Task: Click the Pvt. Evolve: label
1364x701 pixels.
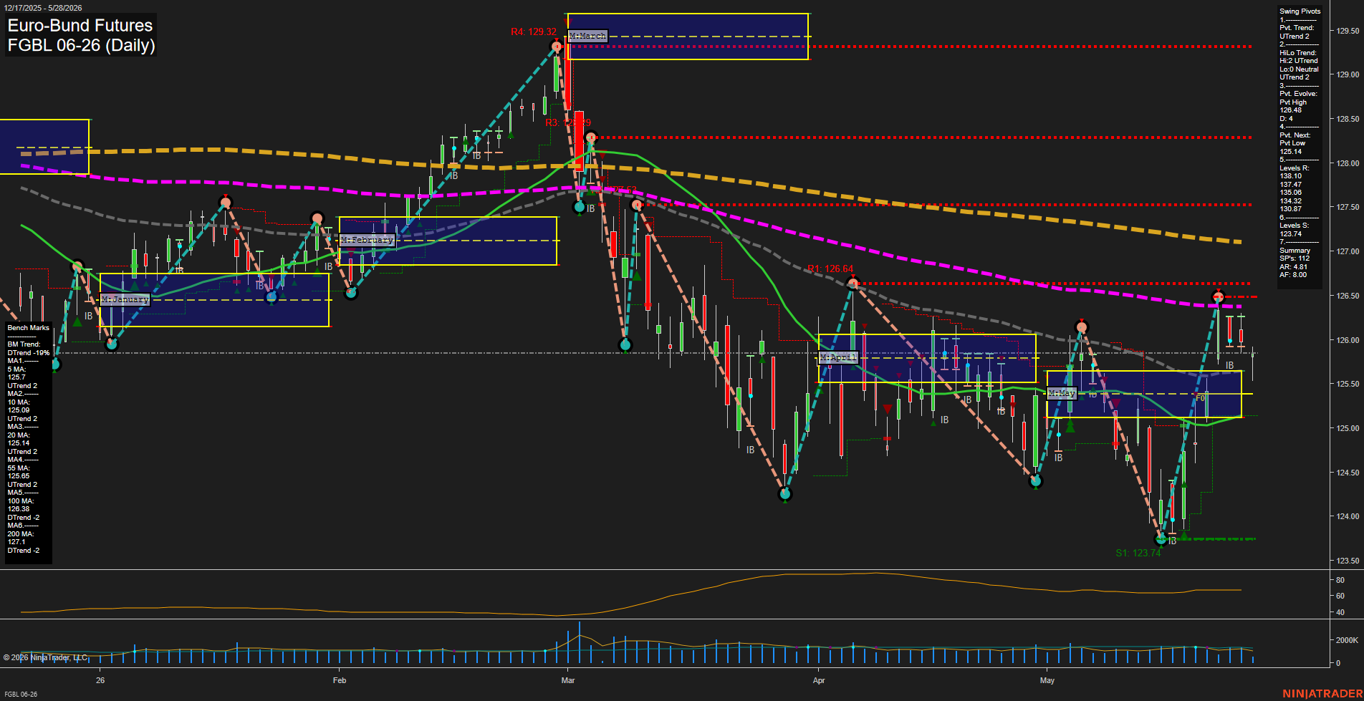Action: (x=1298, y=94)
